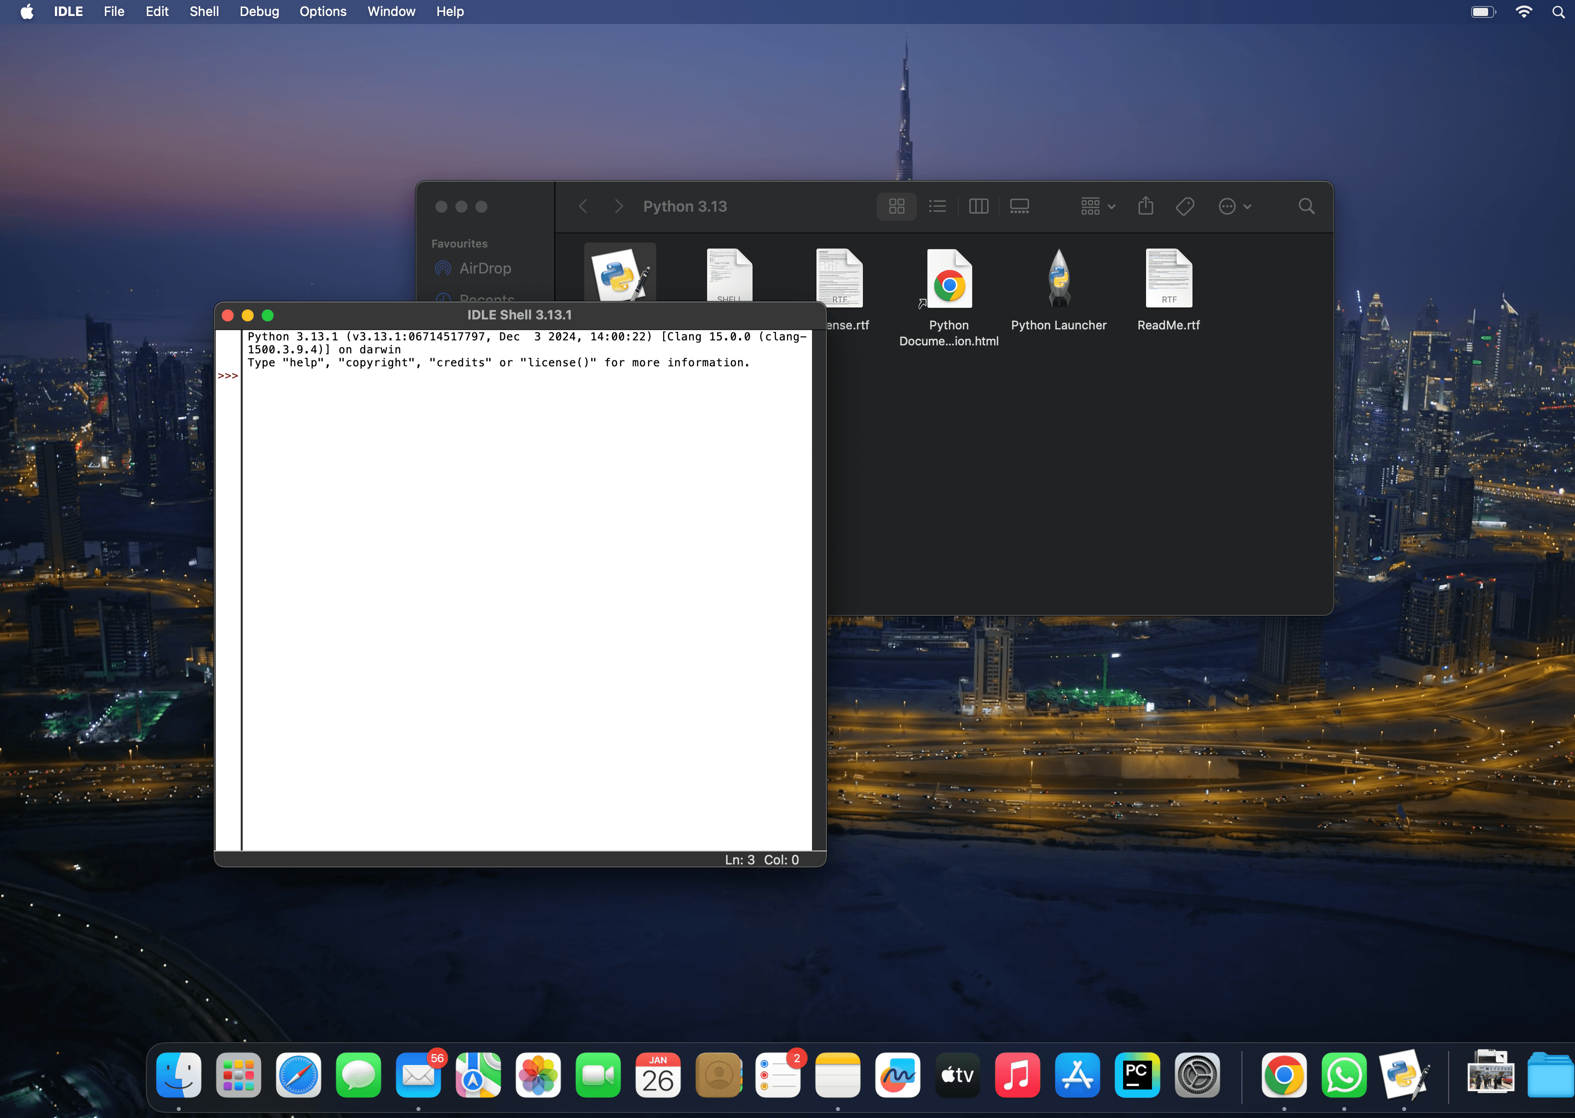Click the IDLE Python icon in Dock
This screenshot has height=1118, width=1575.
click(x=1404, y=1075)
